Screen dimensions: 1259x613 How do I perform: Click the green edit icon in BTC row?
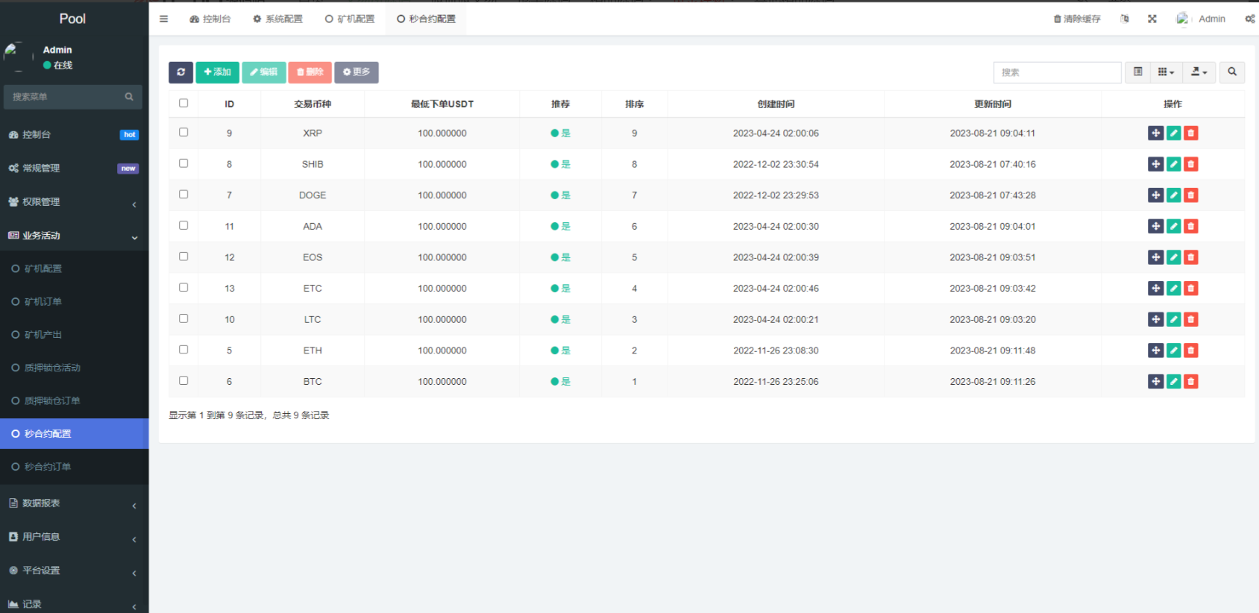[1173, 382]
